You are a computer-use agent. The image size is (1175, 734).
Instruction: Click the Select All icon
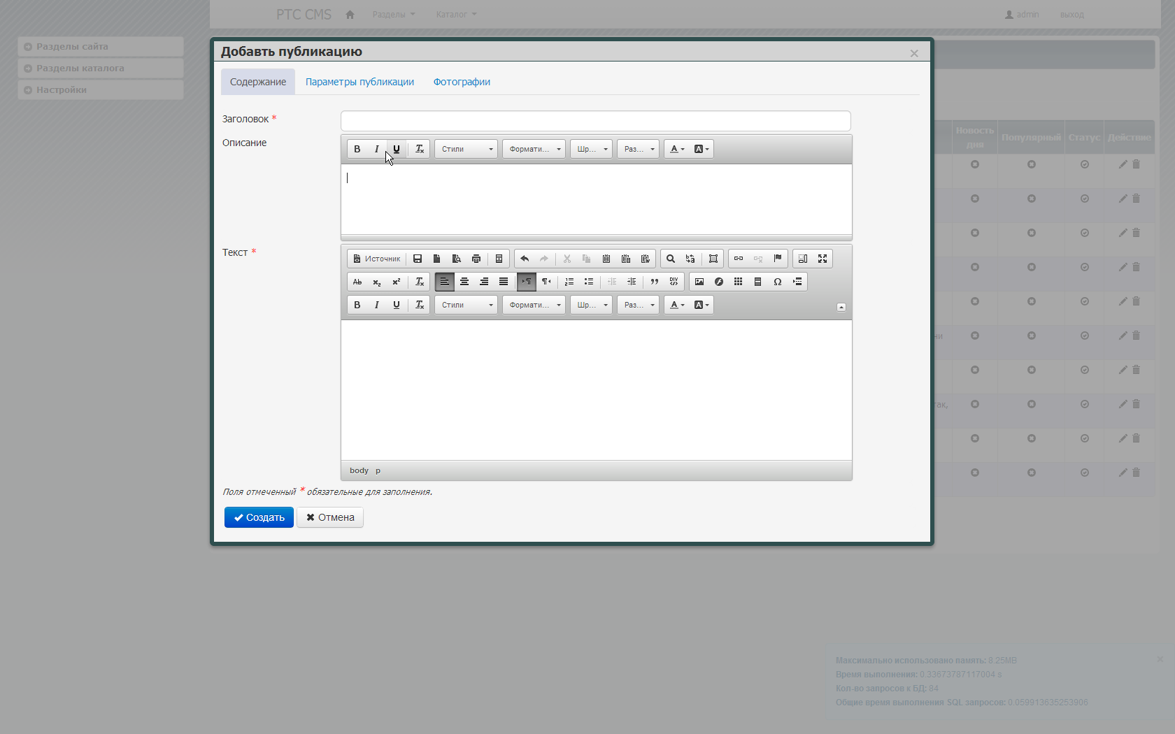[x=713, y=259]
